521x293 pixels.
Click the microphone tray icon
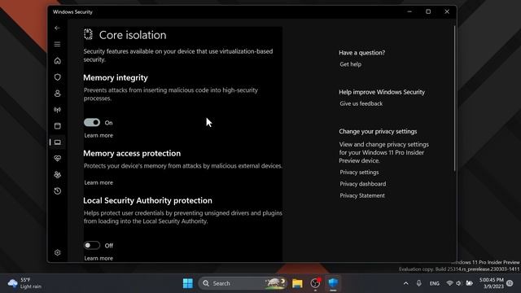pyautogui.click(x=418, y=283)
